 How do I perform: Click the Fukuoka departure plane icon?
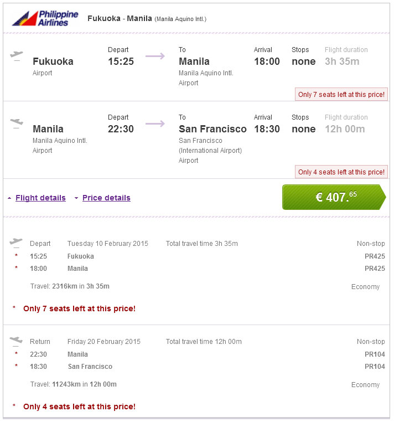click(x=17, y=56)
